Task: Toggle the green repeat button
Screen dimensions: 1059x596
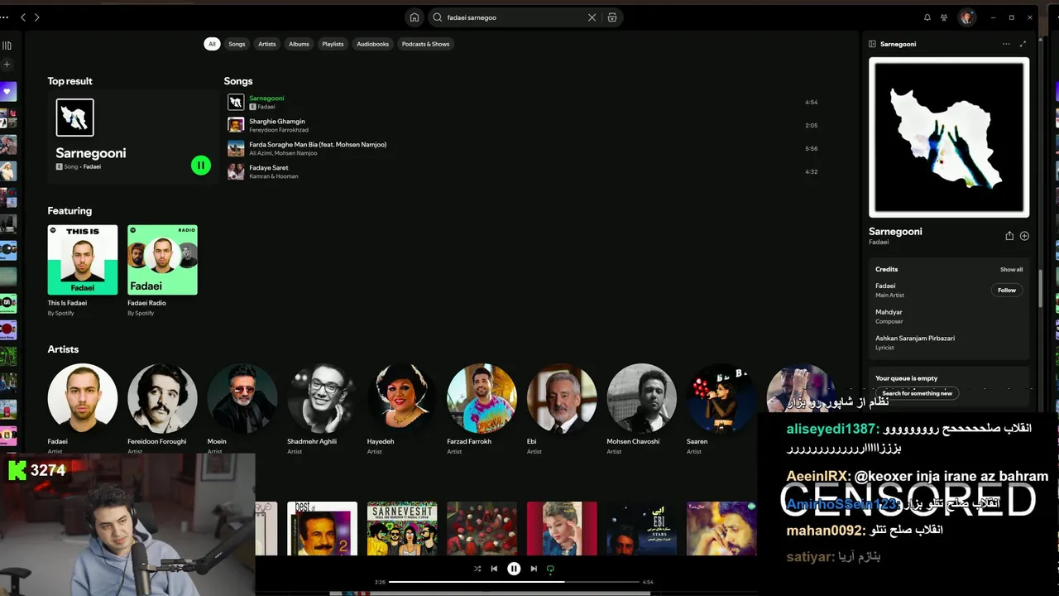Action: 550,569
